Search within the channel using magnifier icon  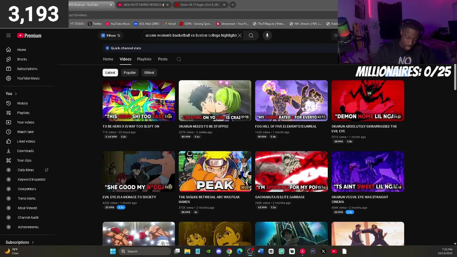point(179,59)
